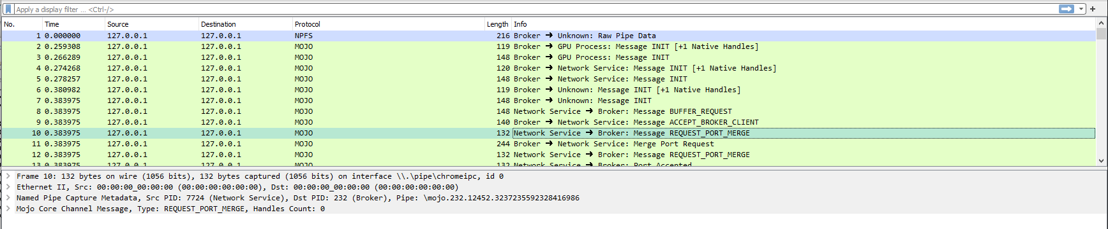Viewport: 1108px width, 229px height.
Task: Sort by the Time column header
Action: point(73,24)
